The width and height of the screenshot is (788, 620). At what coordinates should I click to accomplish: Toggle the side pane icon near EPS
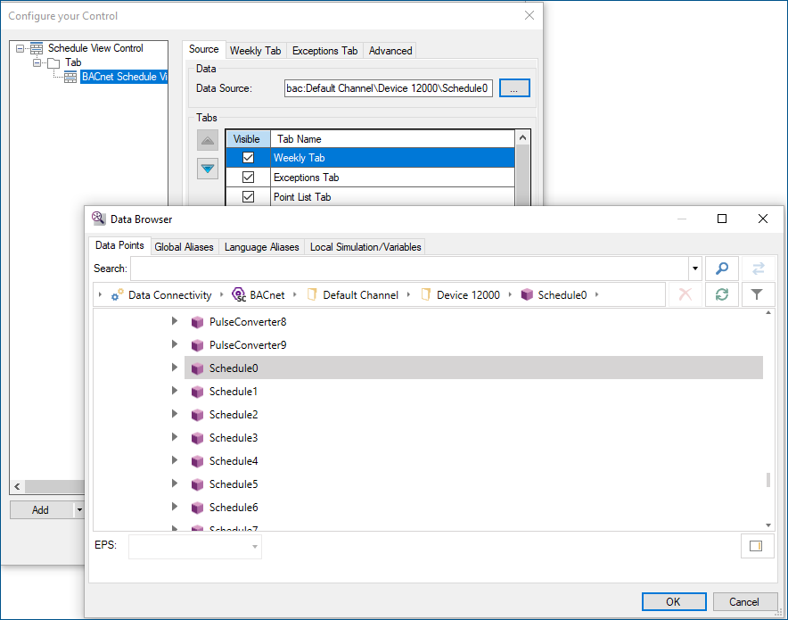tap(756, 546)
